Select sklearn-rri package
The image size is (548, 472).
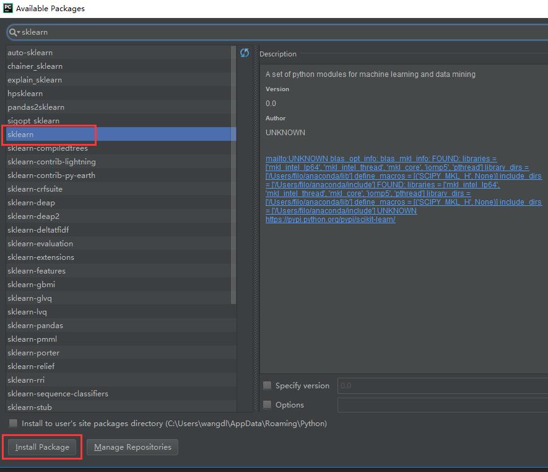(x=121, y=380)
